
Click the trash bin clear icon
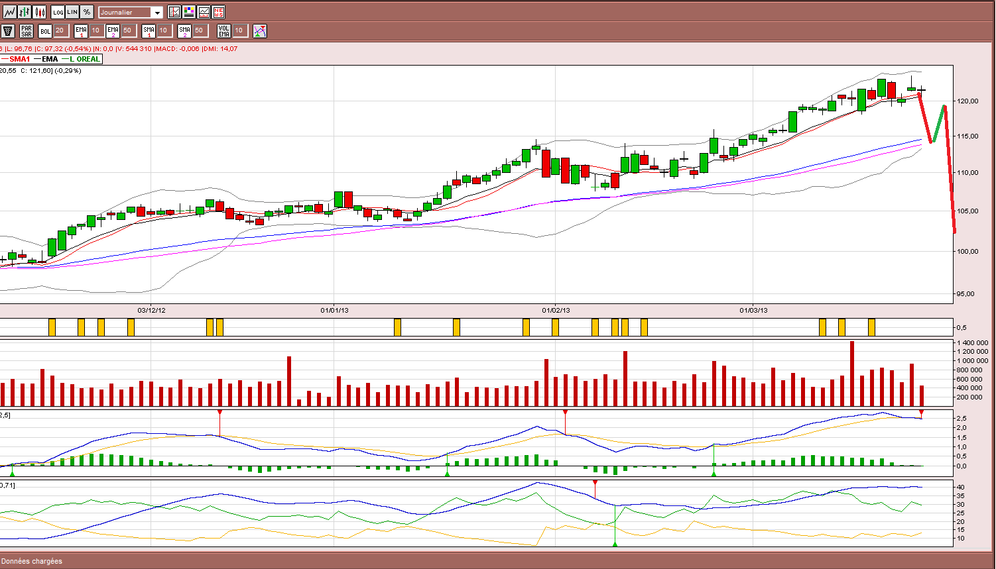click(x=8, y=30)
